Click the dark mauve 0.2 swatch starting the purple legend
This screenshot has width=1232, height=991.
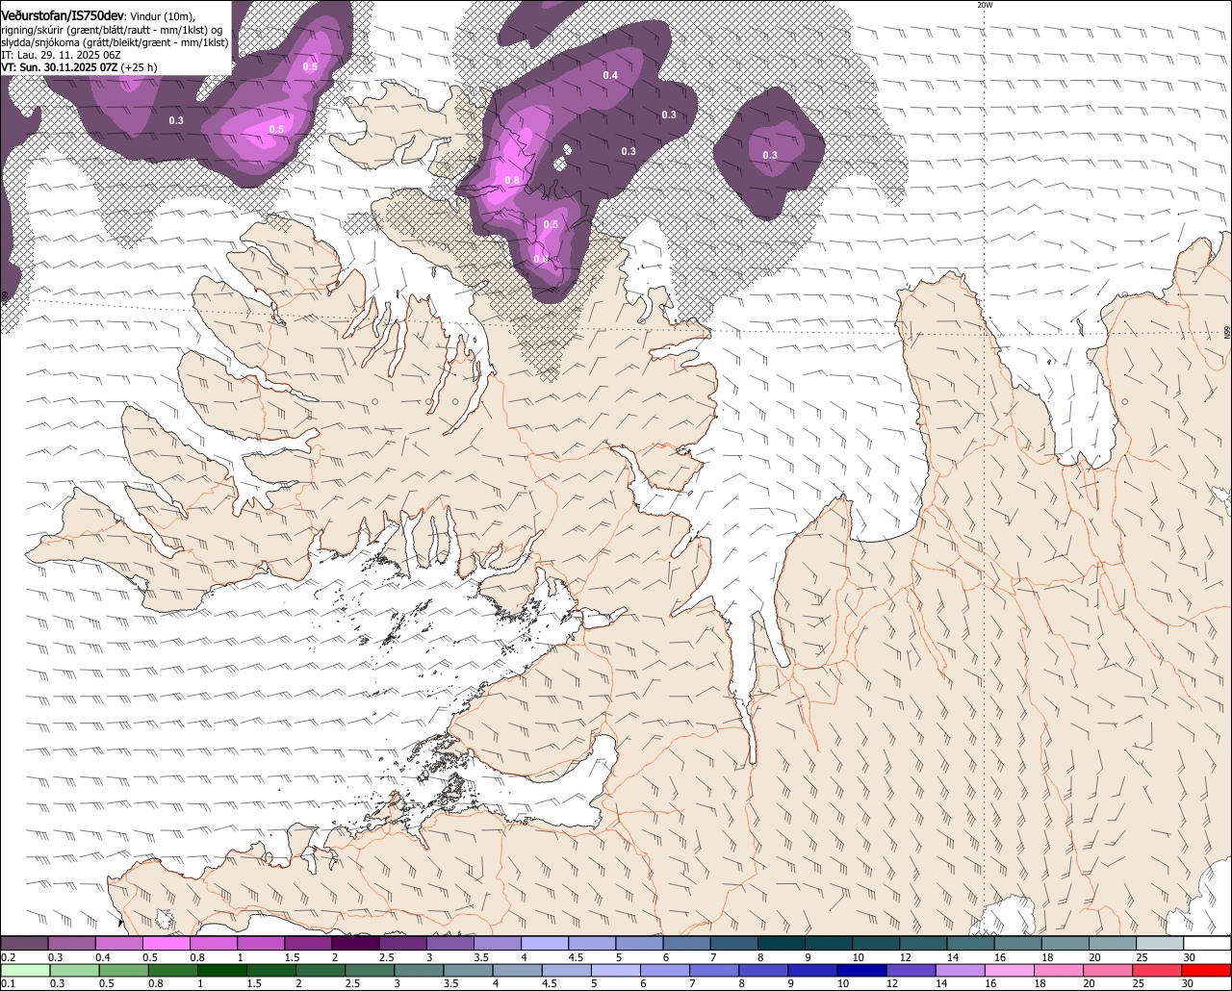(24, 944)
